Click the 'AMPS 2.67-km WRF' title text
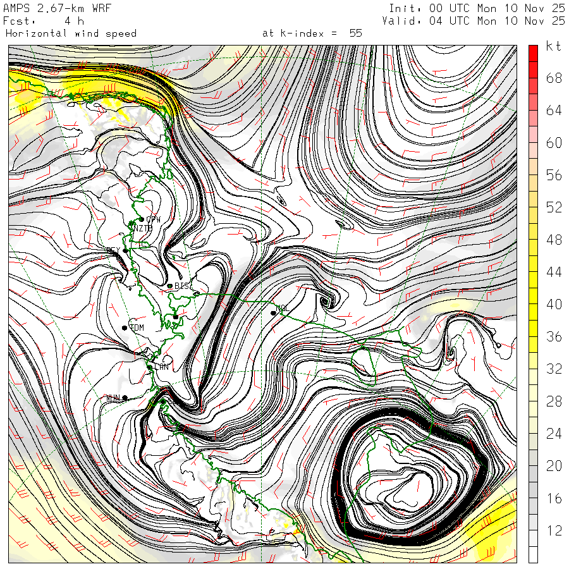 [57, 8]
